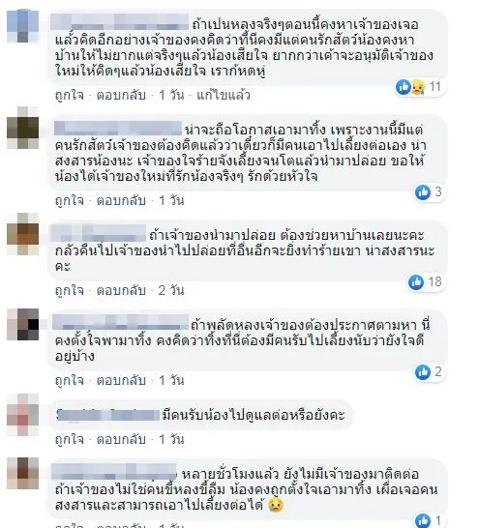Click the like icon showing 18 reactions

point(416,281)
